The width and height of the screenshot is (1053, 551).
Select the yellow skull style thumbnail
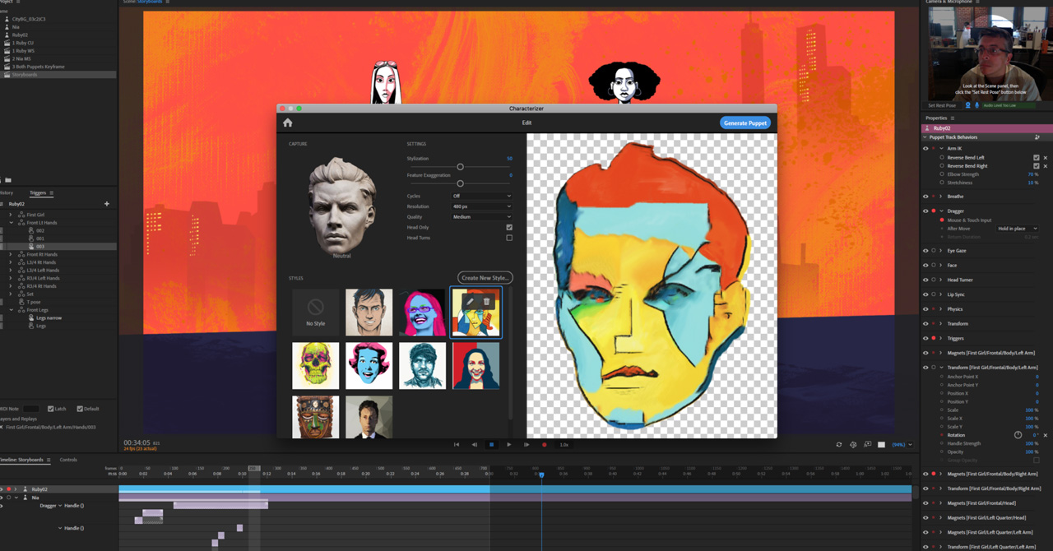coord(315,365)
